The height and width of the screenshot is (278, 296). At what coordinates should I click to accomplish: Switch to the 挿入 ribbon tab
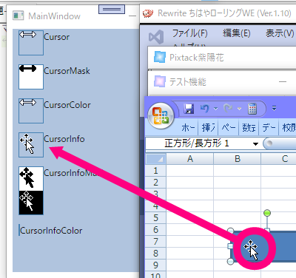[209, 128]
